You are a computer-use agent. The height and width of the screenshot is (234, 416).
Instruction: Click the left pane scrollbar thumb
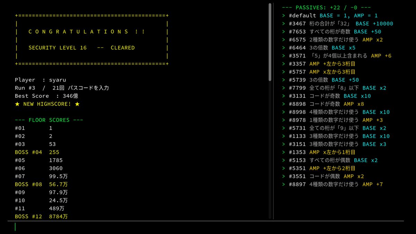click(270, 42)
